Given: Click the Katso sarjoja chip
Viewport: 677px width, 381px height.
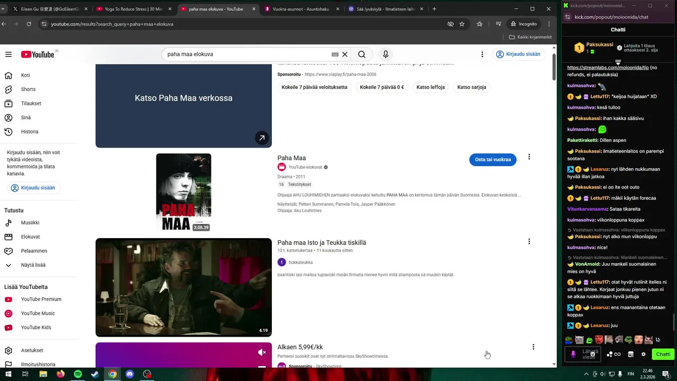Looking at the screenshot, I should [x=471, y=87].
